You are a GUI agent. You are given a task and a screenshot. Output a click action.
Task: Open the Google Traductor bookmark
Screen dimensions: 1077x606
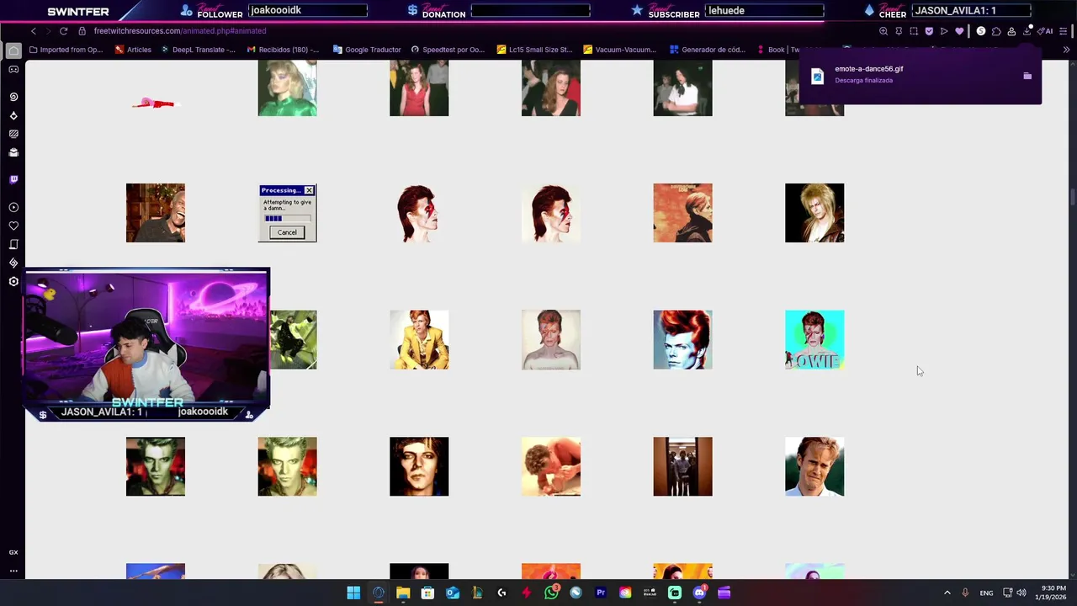click(367, 50)
